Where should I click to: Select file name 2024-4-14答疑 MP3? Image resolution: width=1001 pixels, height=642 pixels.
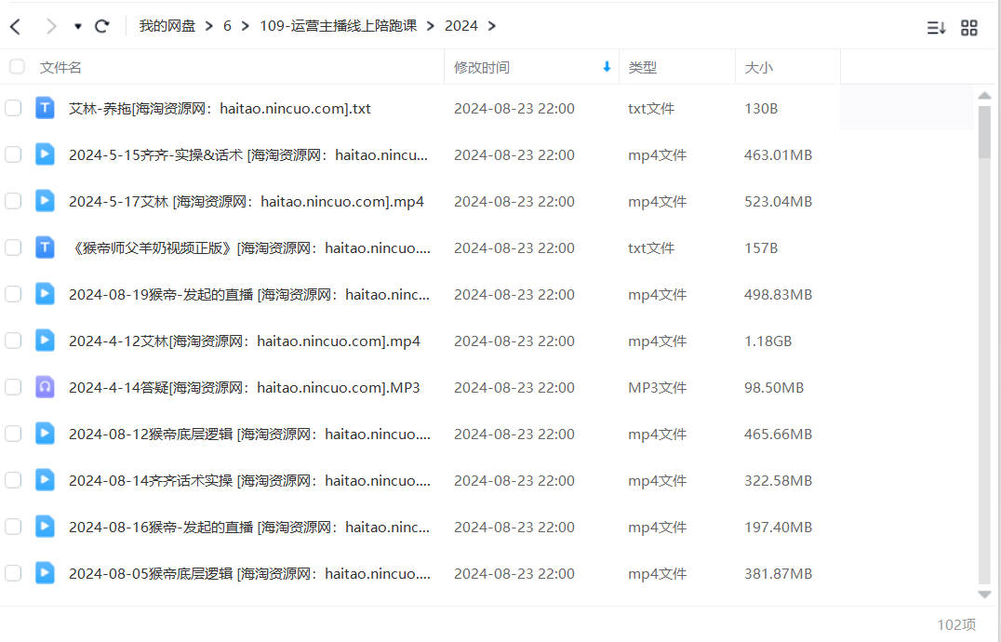(x=245, y=388)
